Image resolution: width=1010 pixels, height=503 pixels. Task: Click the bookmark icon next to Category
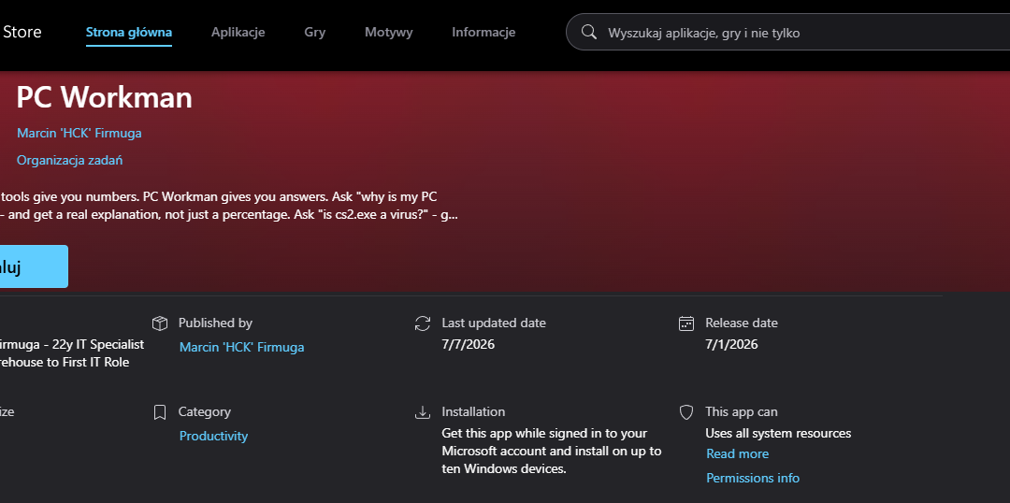[x=160, y=412]
